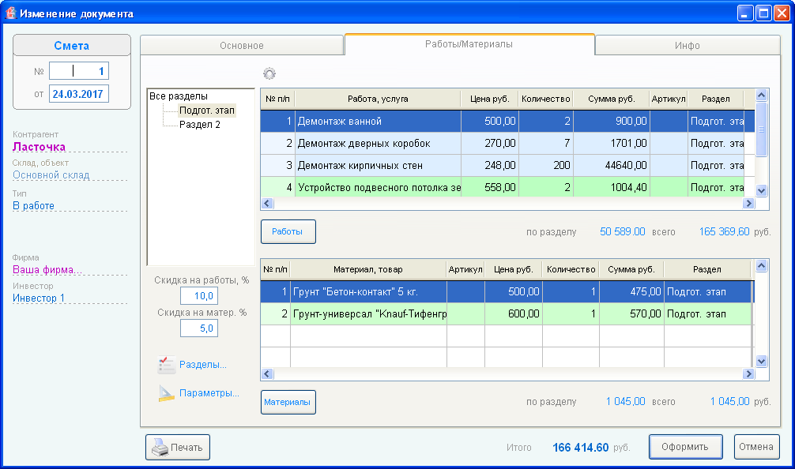Image resolution: width=795 pixels, height=469 pixels.
Task: Select Подгот. этап tree node
Action: (207, 111)
